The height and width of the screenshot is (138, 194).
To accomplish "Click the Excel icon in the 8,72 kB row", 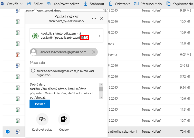I will click(x=18, y=77).
